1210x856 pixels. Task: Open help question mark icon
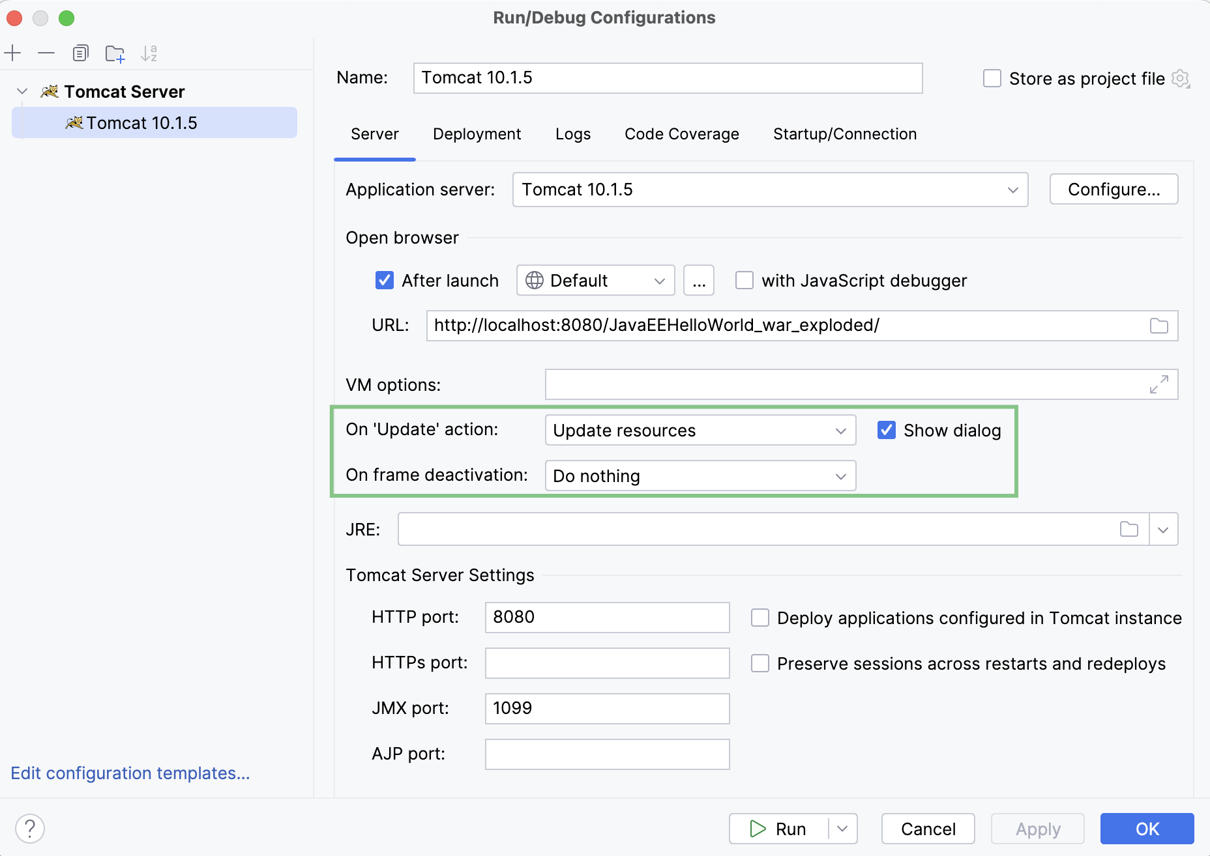coord(30,829)
